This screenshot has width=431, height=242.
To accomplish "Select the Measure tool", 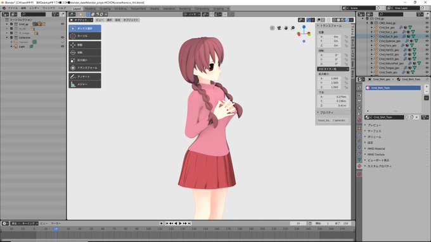I will 85,85.
